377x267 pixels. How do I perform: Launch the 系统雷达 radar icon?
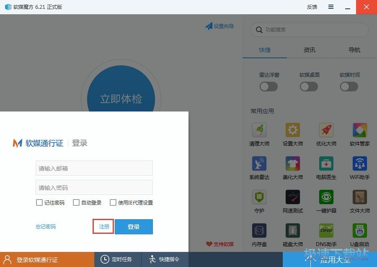click(x=259, y=163)
